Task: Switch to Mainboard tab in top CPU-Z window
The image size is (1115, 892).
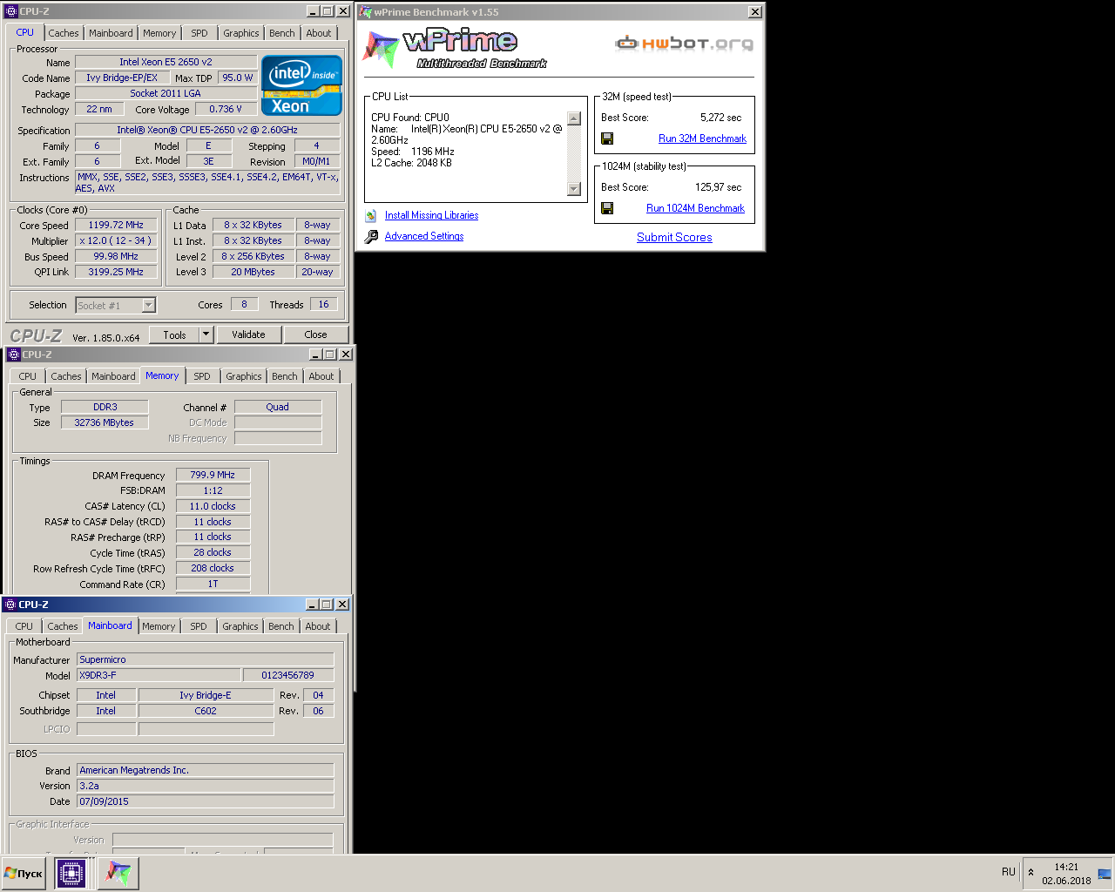Action: tap(111, 33)
